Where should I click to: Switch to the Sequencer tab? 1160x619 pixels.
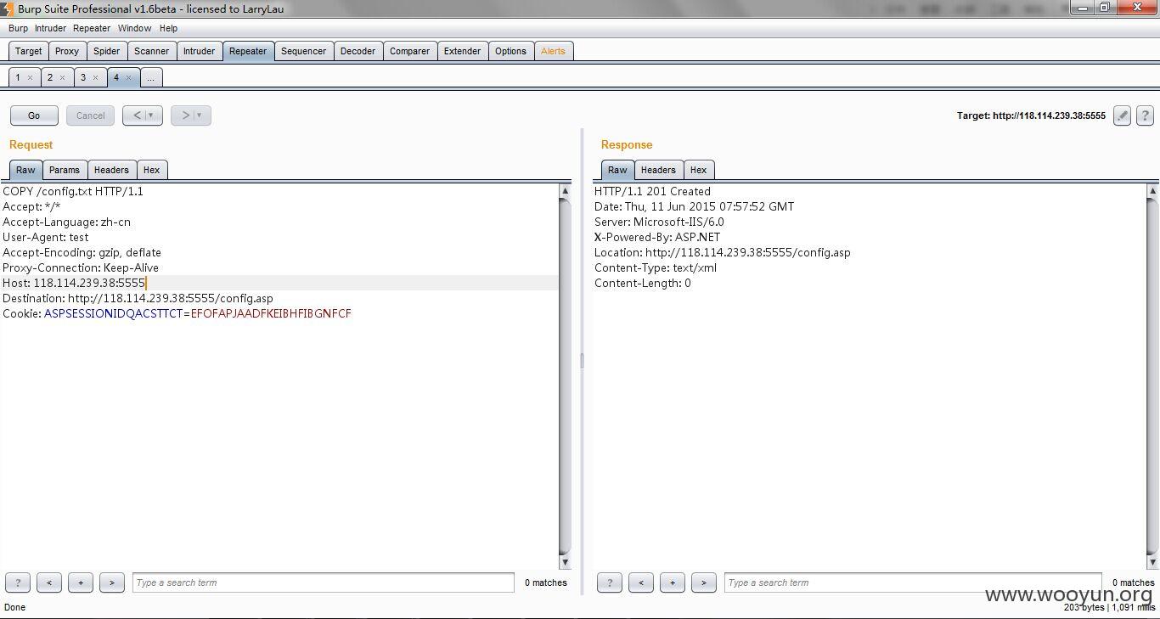click(x=304, y=51)
